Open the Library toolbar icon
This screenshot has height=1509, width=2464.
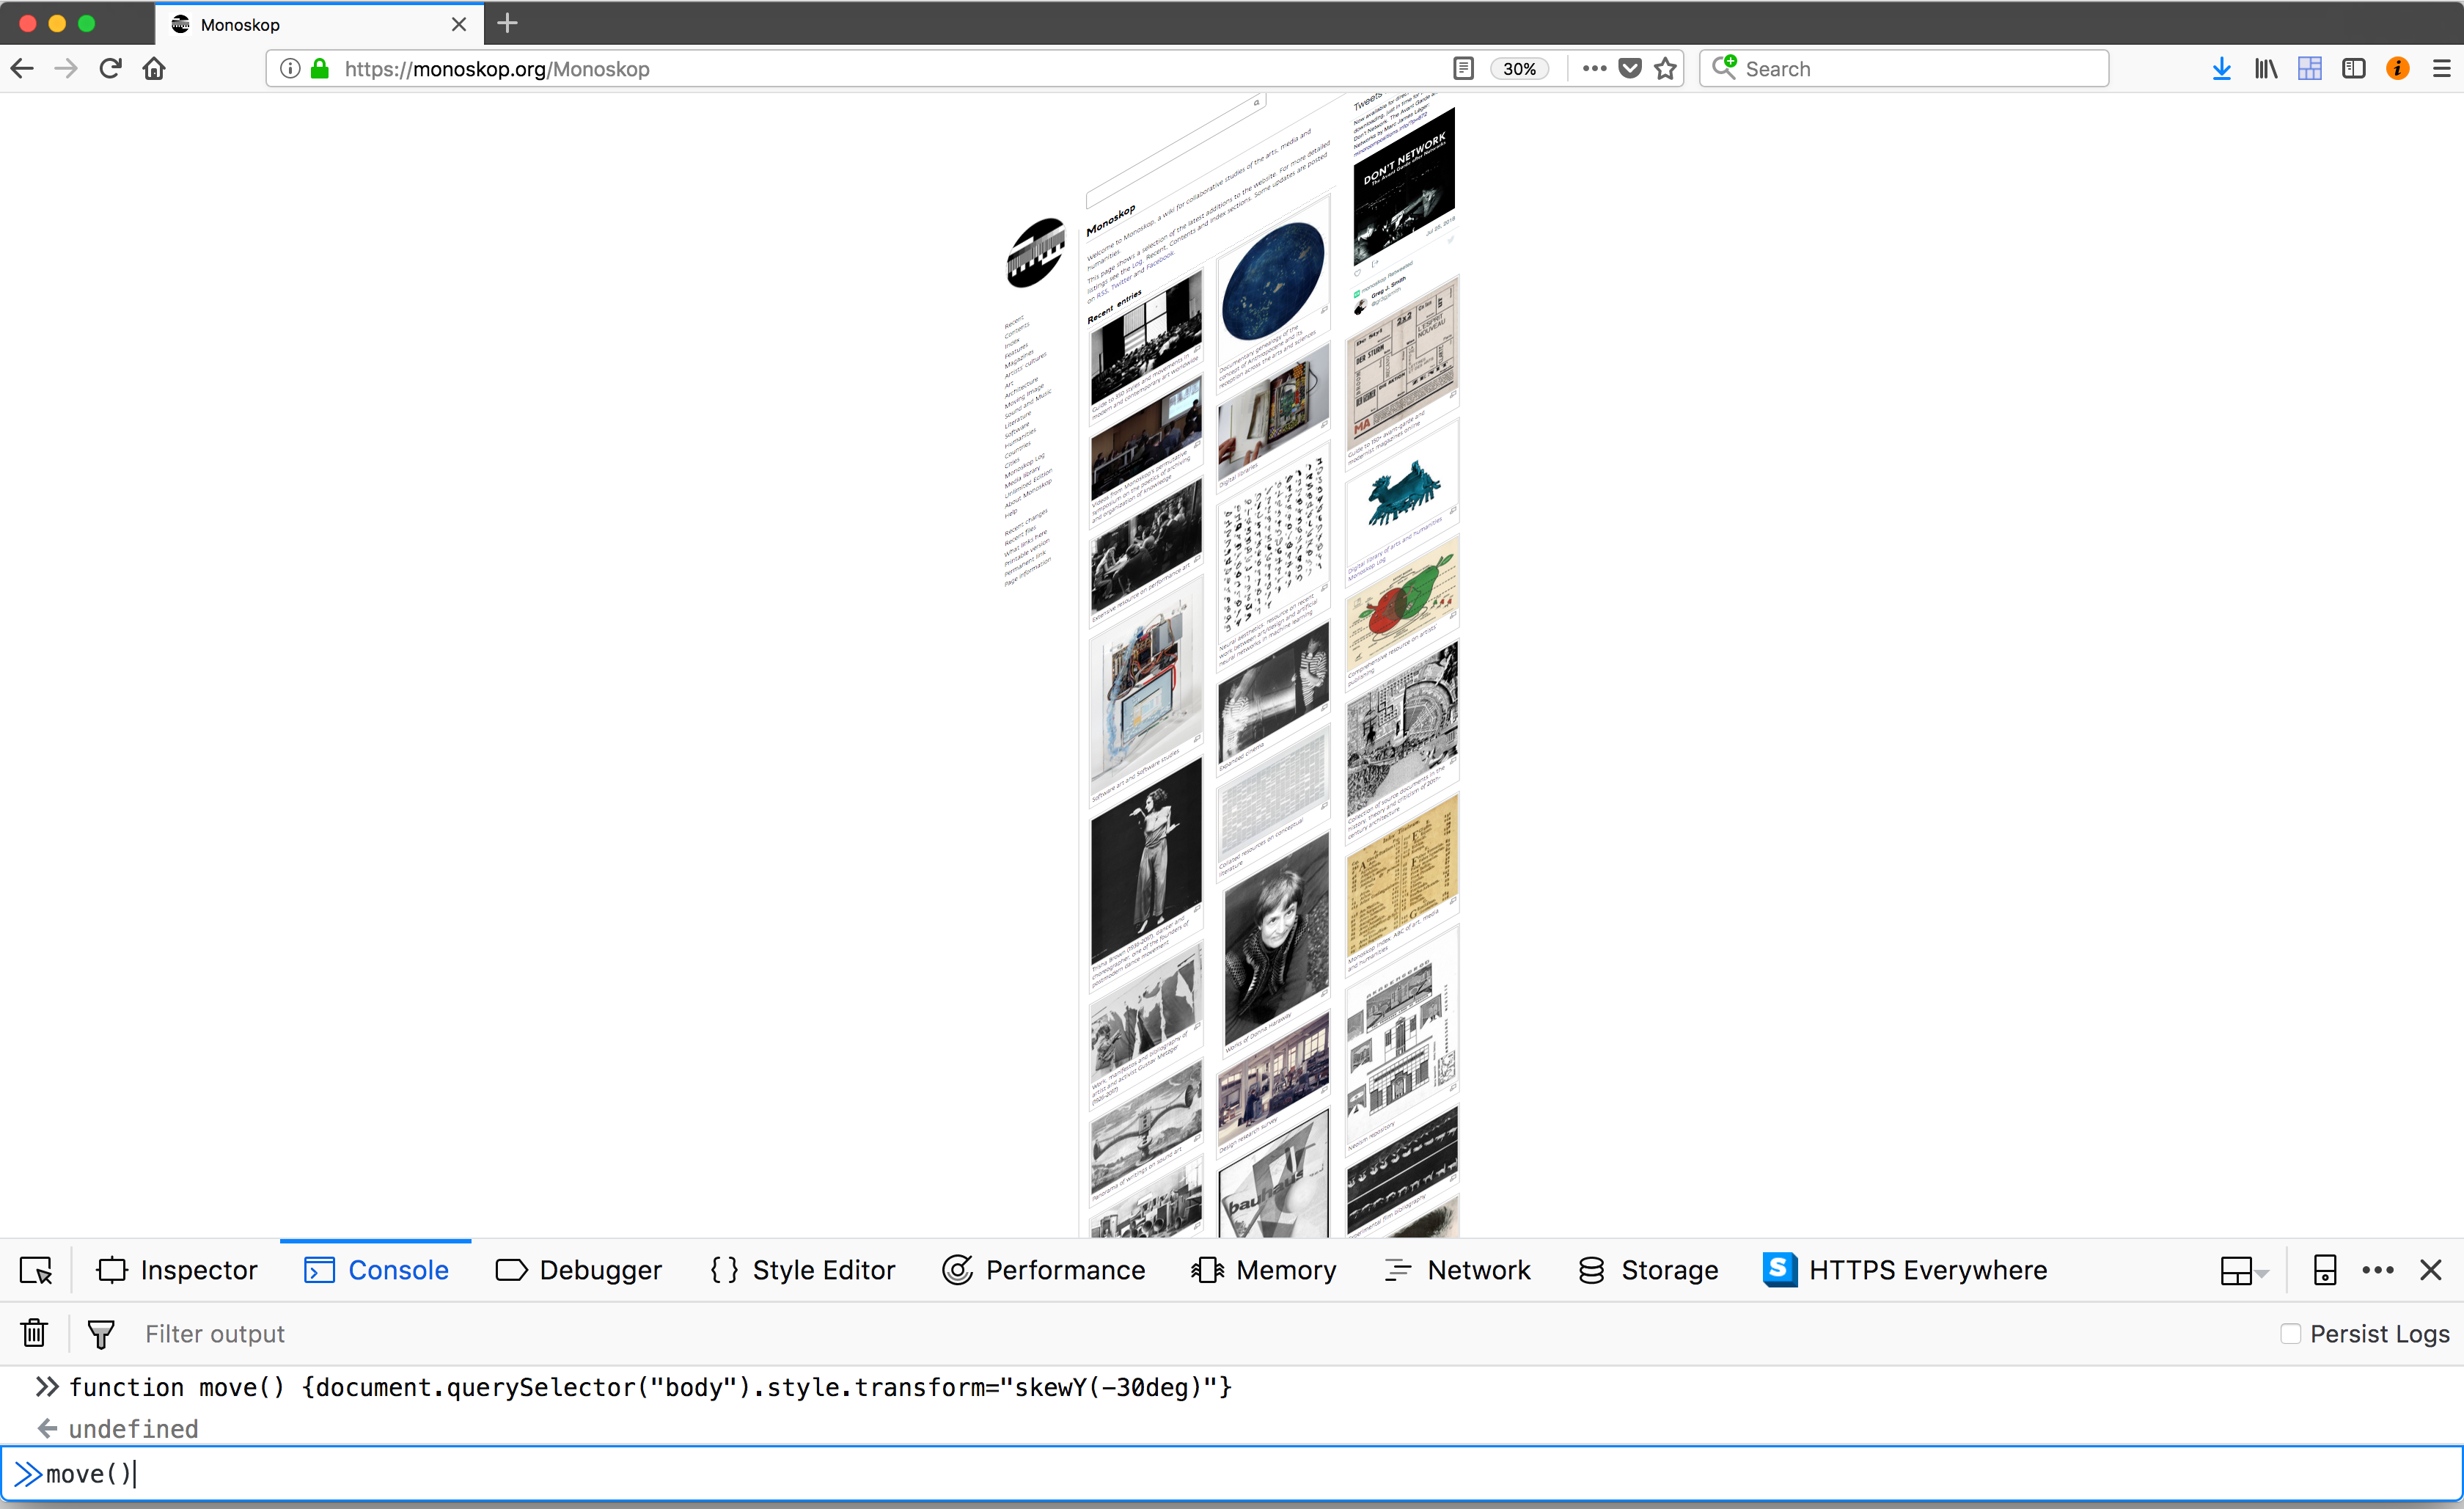[2266, 68]
